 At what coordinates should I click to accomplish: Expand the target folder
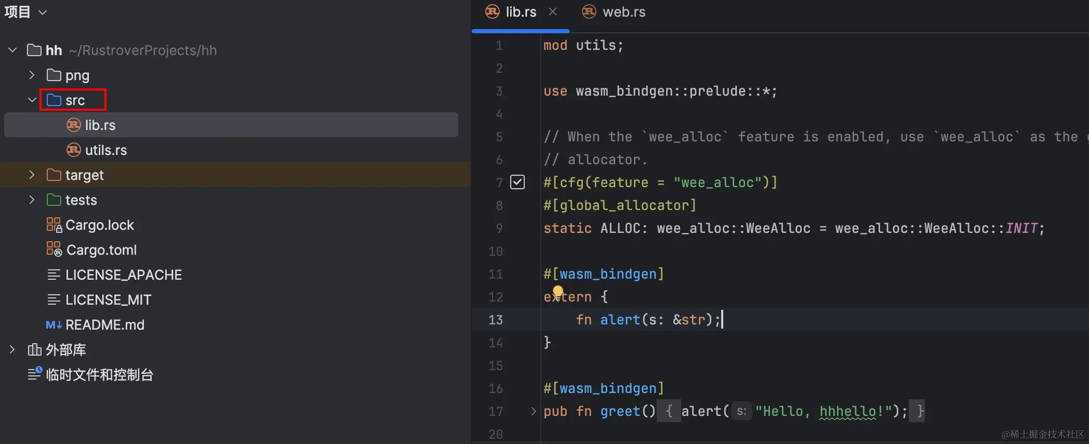click(32, 175)
